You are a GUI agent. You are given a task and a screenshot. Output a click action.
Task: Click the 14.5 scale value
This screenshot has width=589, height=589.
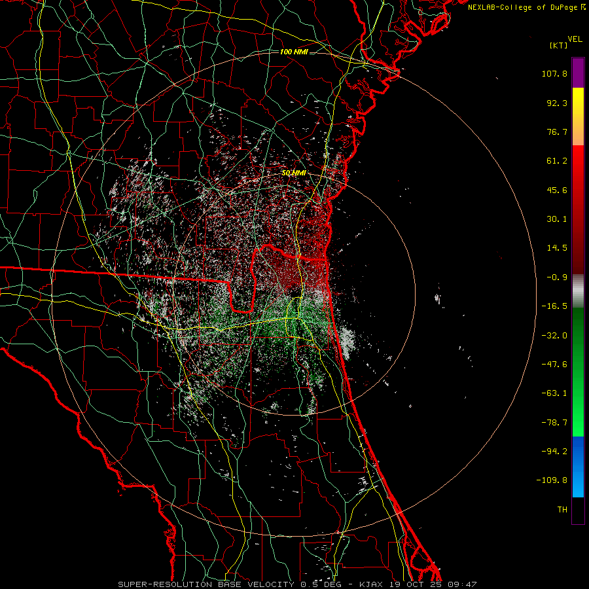557,248
